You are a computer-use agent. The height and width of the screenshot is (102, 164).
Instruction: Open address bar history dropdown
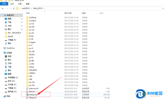pyautogui.click(x=163, y=8)
